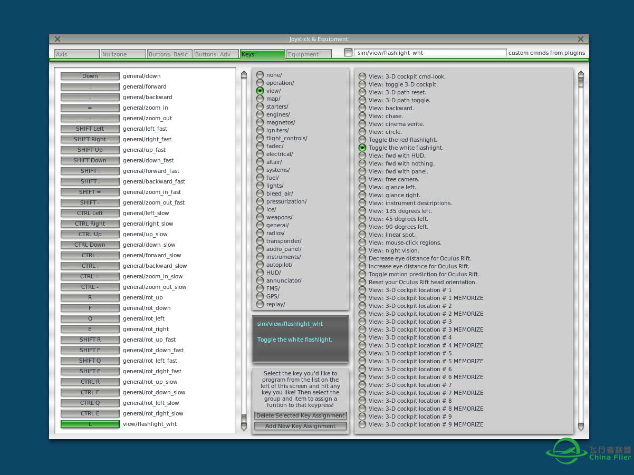Select the flight_controls/ group radio button
Viewport: 634px width, 475px height.
tap(260, 138)
